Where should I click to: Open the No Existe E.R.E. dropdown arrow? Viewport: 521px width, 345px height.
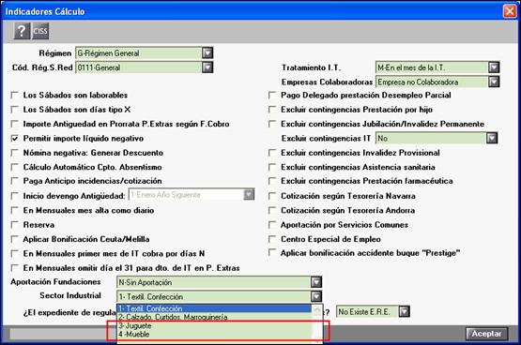[404, 311]
